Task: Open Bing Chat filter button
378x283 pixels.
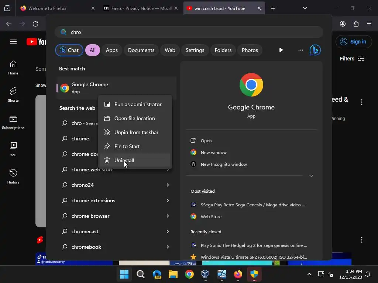Action: tap(69, 50)
